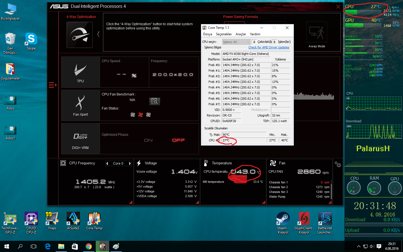
Task: Click Chrome icon in taskbar
Action: [89, 246]
